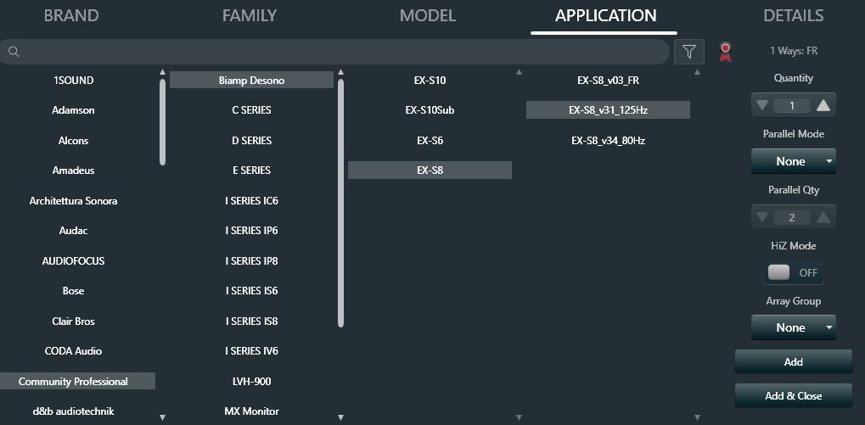Select Audac brand
This screenshot has width=865, height=425.
tap(73, 231)
